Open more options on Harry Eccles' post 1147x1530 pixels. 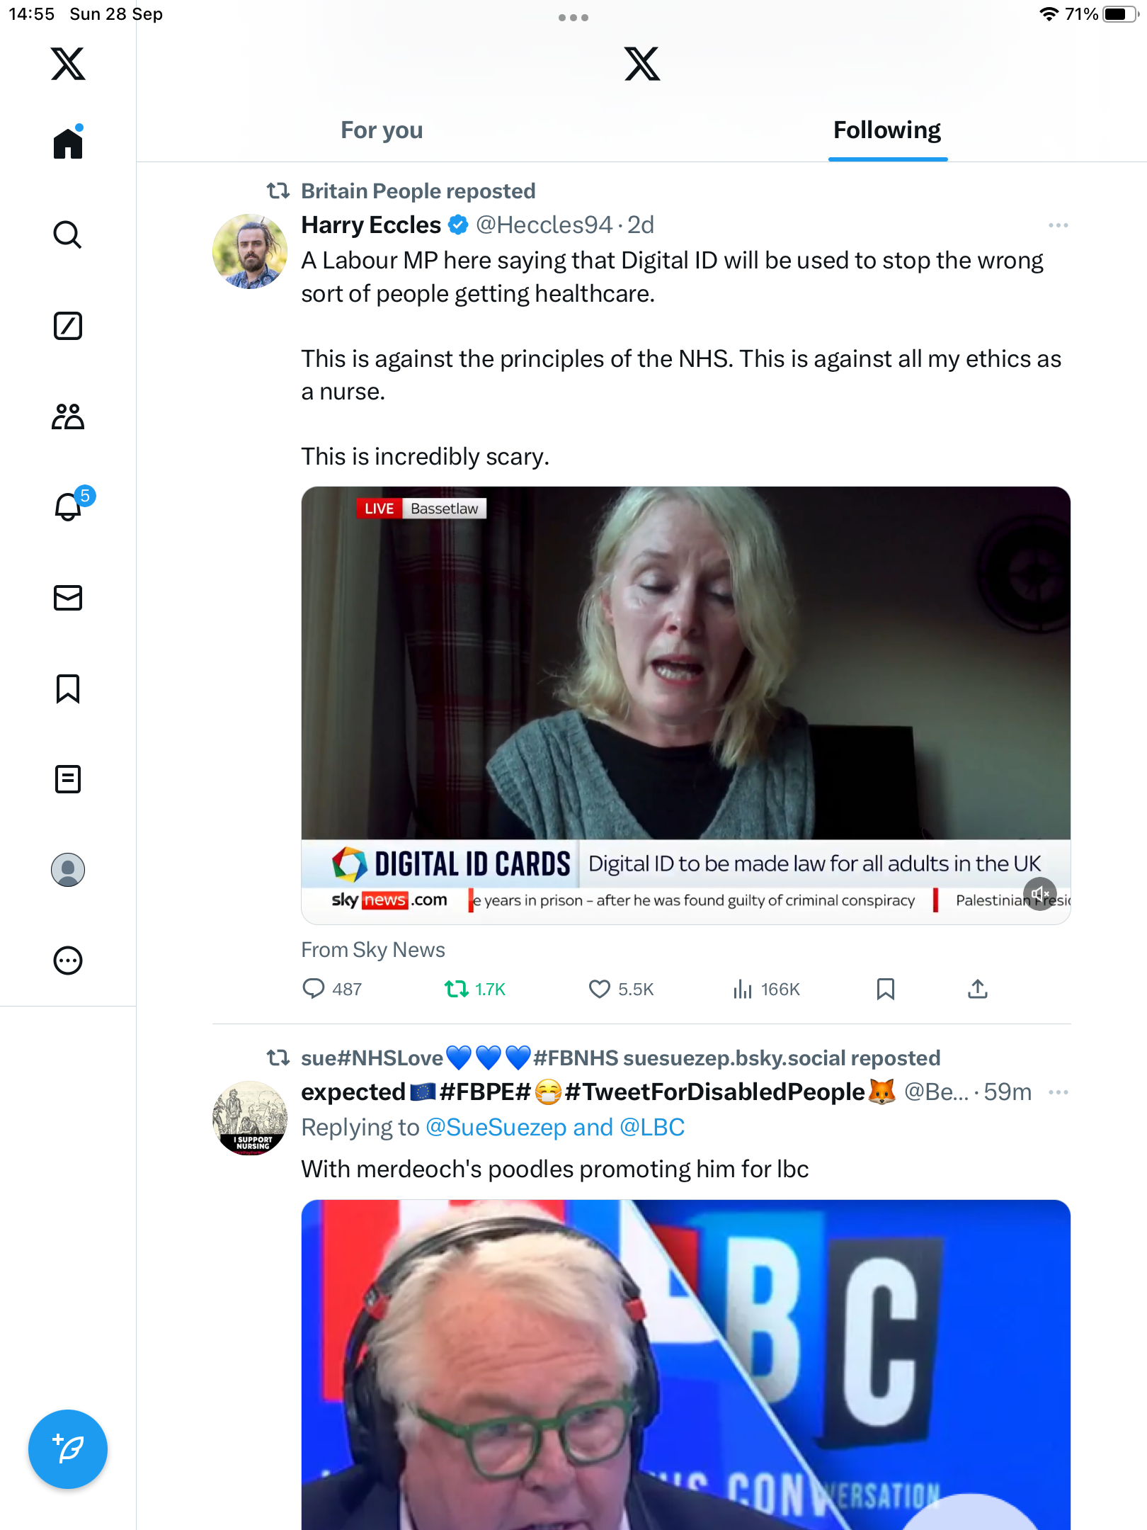(1058, 225)
